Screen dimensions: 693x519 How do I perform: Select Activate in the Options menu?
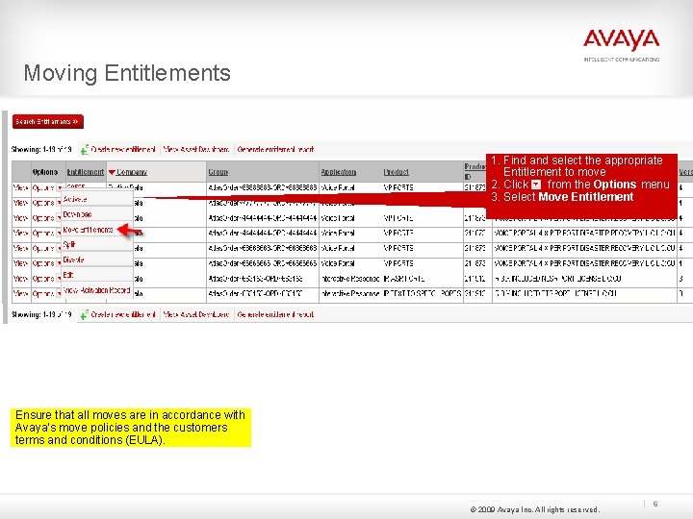coord(97,199)
